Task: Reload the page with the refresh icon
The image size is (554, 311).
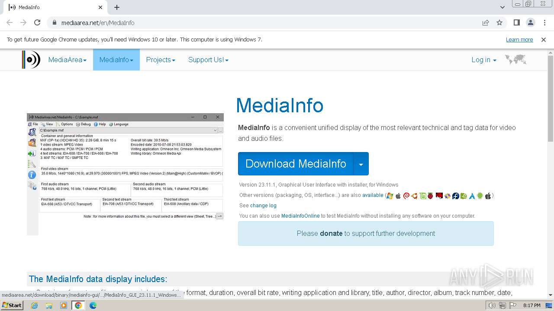Action: pyautogui.click(x=37, y=22)
